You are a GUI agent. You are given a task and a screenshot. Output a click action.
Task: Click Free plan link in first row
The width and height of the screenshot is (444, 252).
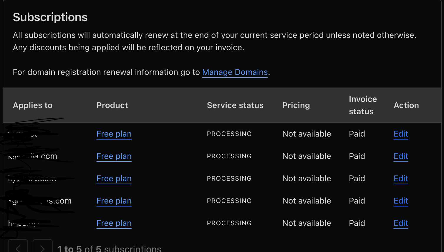click(x=114, y=134)
